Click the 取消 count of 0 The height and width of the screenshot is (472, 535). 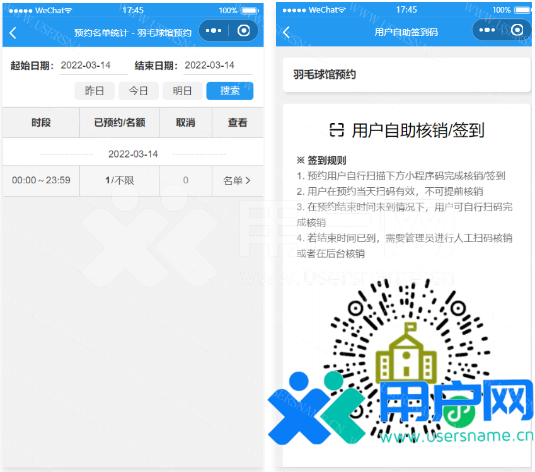coord(185,181)
